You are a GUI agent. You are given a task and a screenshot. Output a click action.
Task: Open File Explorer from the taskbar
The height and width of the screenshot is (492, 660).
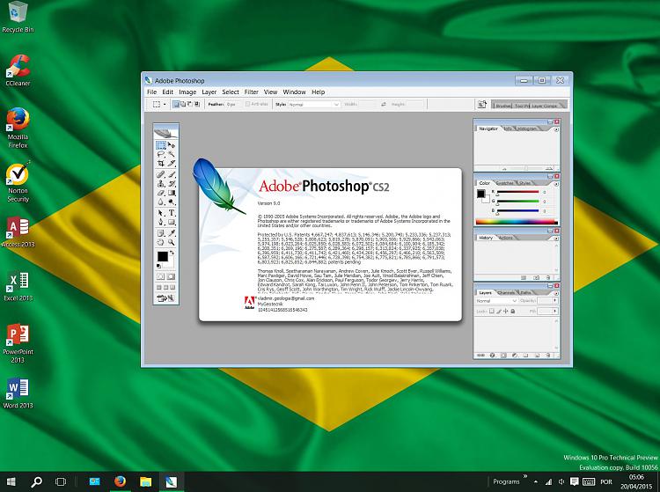coord(145,481)
